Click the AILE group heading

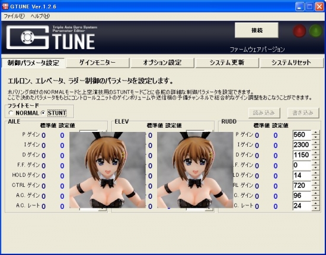tap(14, 121)
